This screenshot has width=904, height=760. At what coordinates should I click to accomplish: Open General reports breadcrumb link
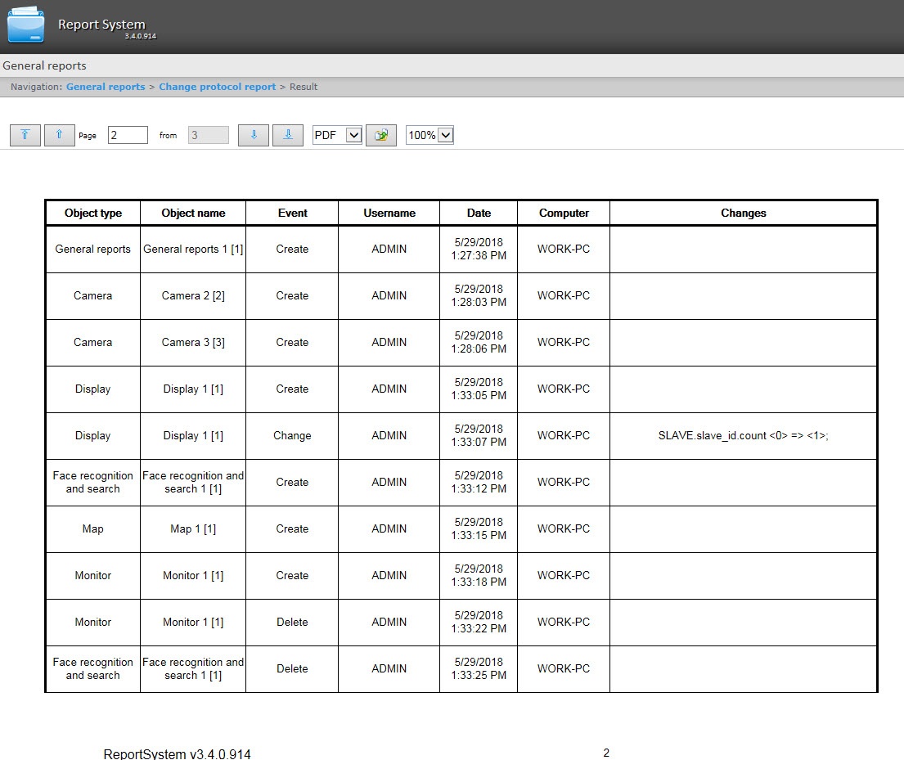click(106, 87)
